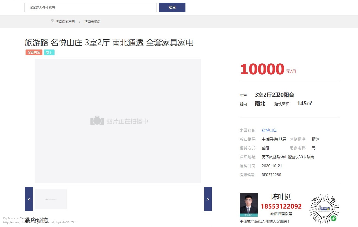Click the 保真房源 badge

click(x=34, y=52)
